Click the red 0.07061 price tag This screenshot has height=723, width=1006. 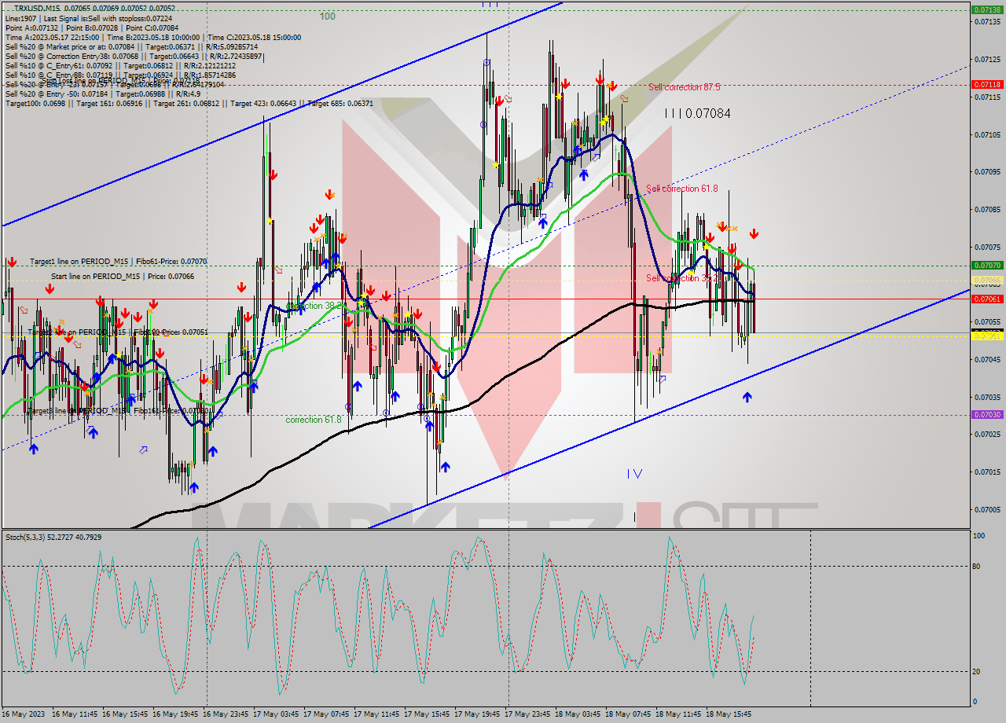pyautogui.click(x=986, y=299)
